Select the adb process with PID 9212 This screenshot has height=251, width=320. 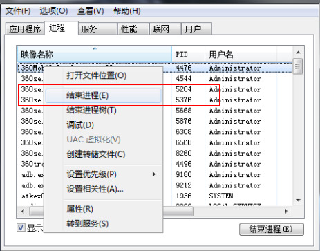(x=155, y=185)
